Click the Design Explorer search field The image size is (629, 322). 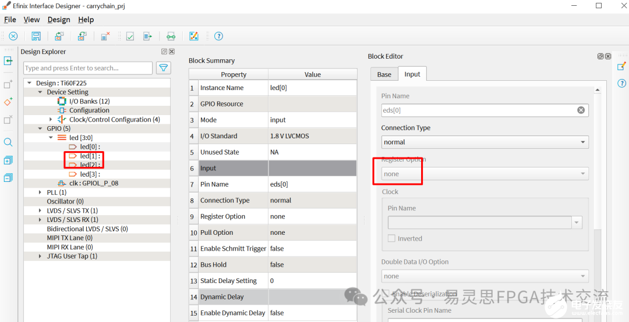pyautogui.click(x=88, y=68)
